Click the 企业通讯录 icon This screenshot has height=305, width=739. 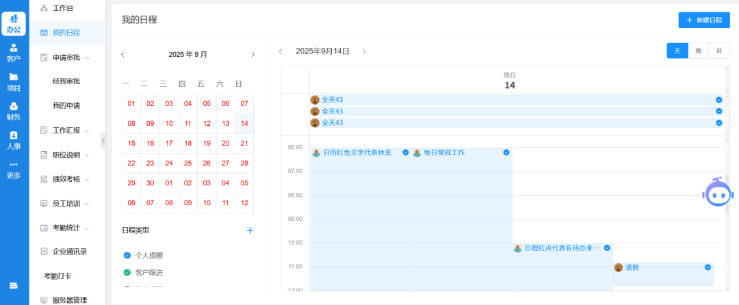(44, 252)
